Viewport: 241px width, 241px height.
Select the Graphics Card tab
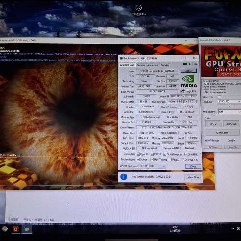127,65
